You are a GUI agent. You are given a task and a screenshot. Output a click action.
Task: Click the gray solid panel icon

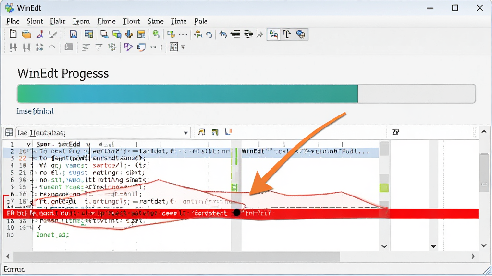click(x=69, y=47)
